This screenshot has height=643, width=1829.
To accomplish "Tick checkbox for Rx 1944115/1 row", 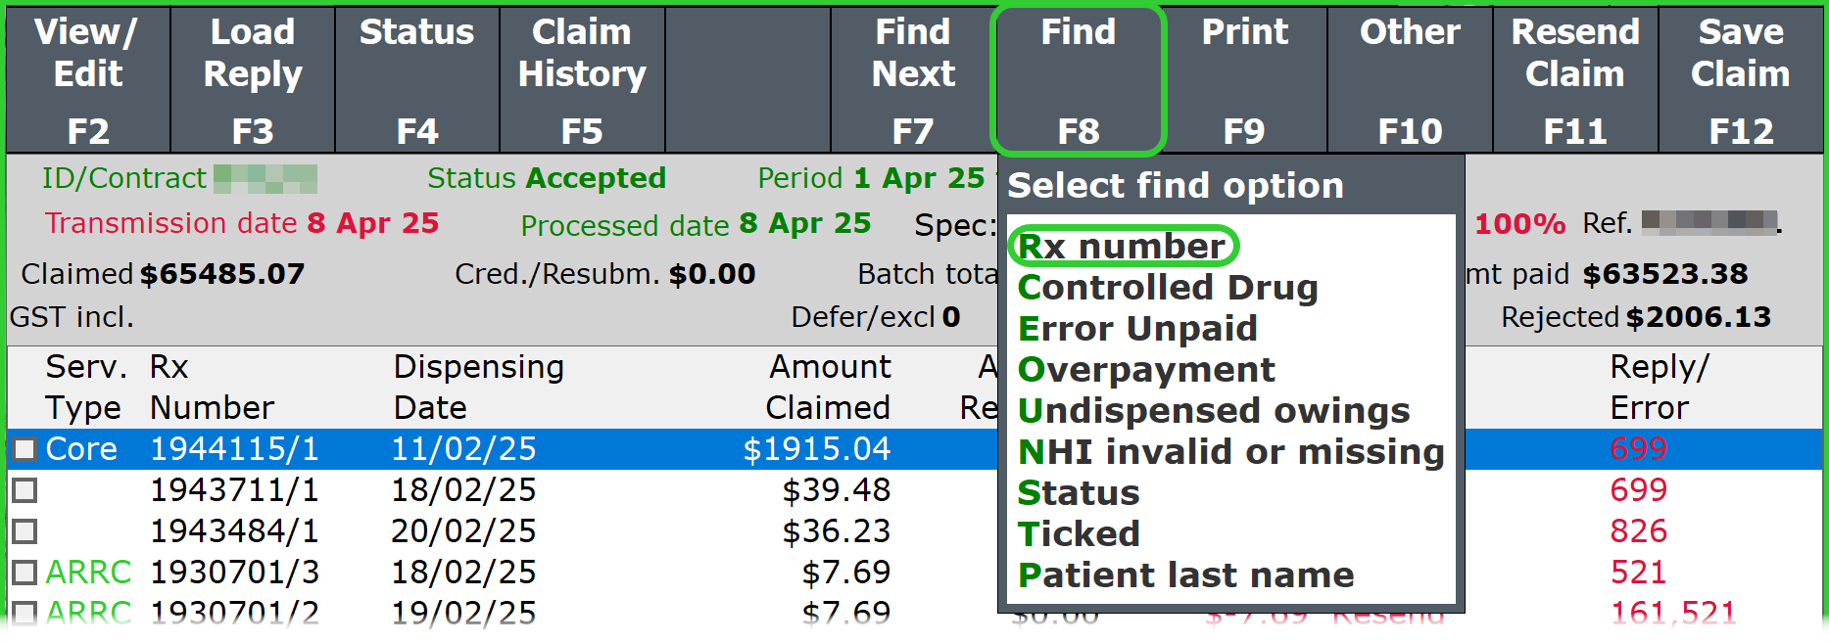I will 24,449.
